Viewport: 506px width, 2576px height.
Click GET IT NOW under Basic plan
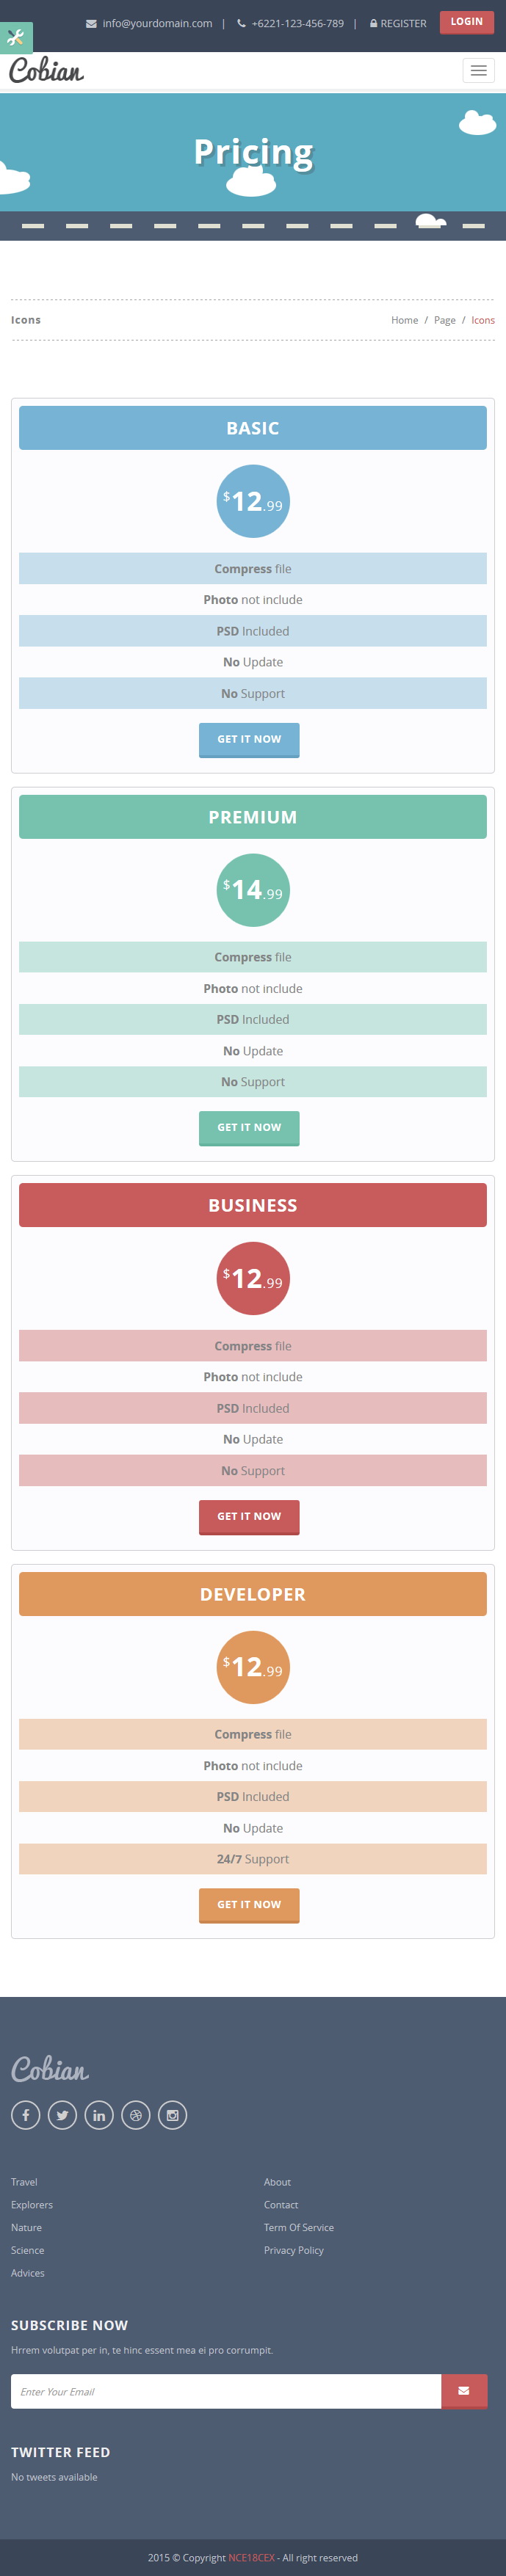click(x=249, y=739)
